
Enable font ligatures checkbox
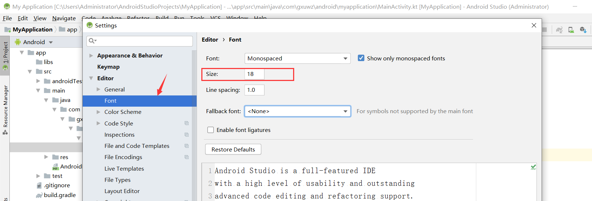tap(210, 130)
